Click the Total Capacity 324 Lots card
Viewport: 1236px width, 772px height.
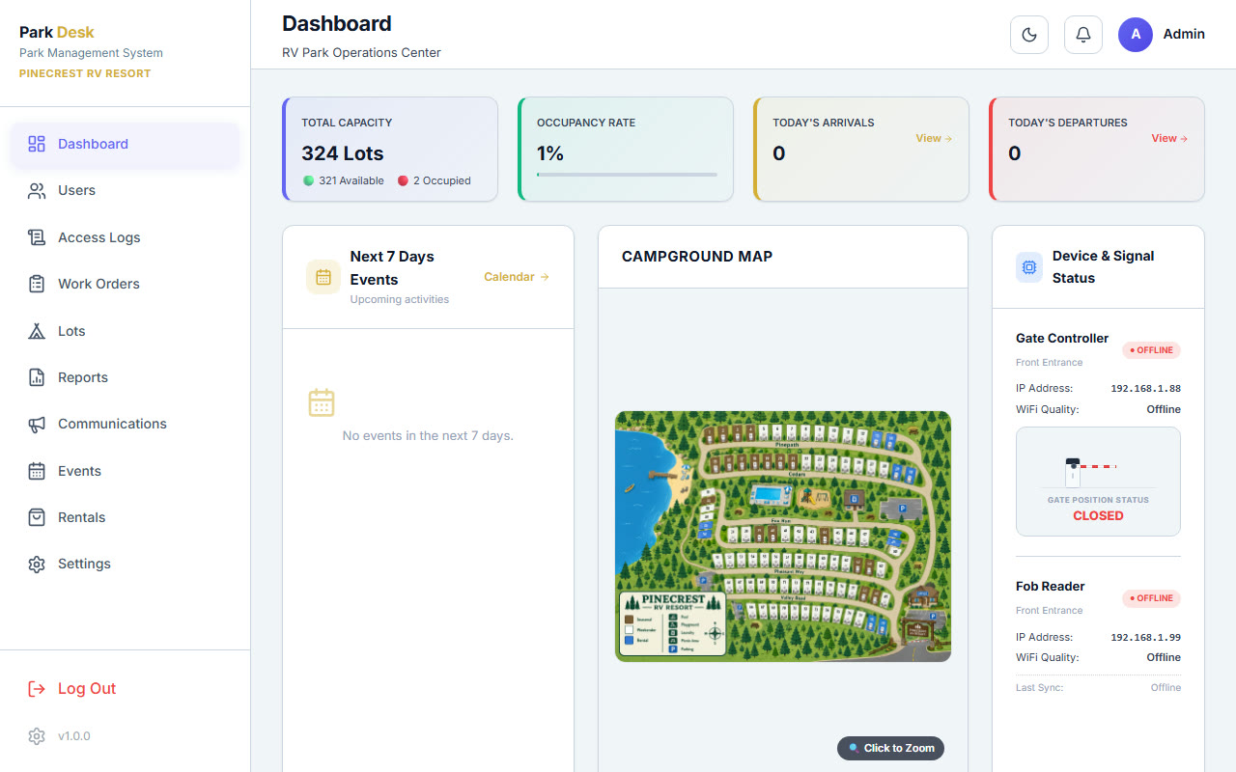click(x=390, y=149)
